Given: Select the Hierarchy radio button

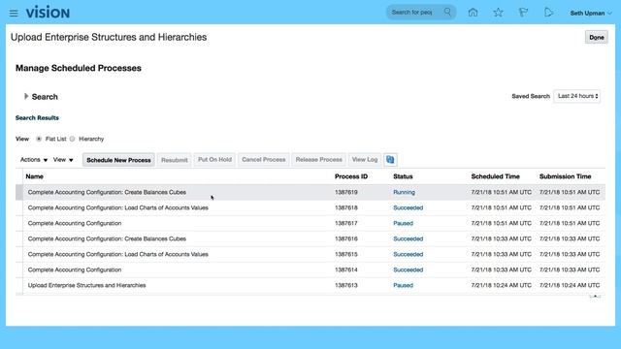Looking at the screenshot, I should coord(72,139).
